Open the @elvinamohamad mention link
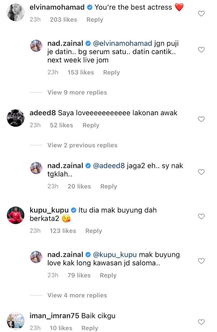The image size is (217, 332). [122, 43]
